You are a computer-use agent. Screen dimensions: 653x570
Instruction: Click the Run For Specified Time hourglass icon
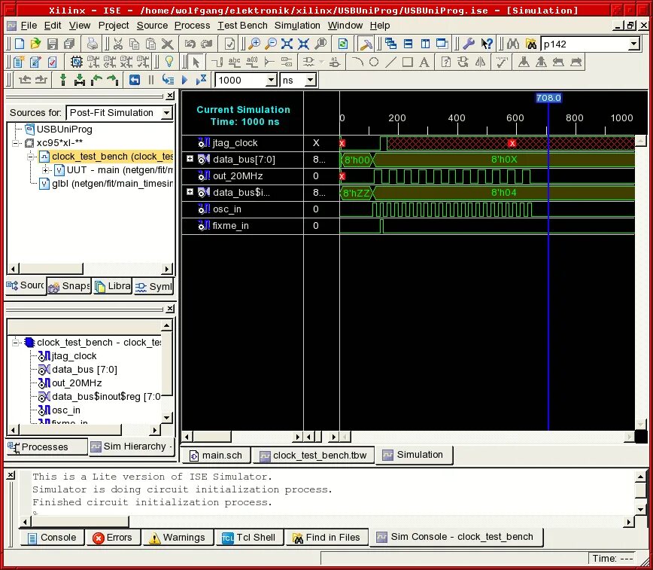202,80
